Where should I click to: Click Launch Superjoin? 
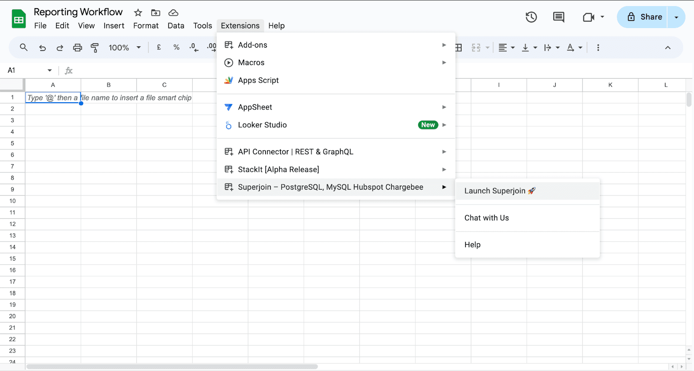527,191
